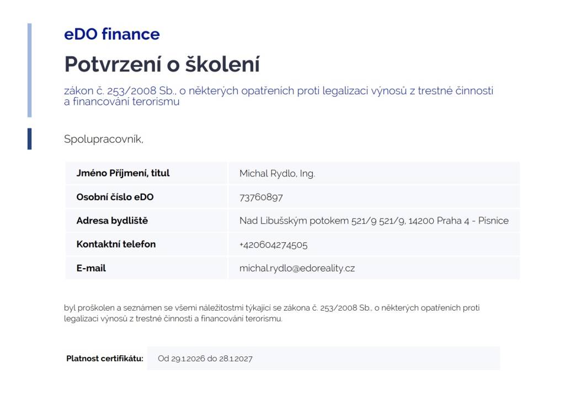Image resolution: width=565 pixels, height=406 pixels.
Task: Click the light blue header accent bar
Action: click(x=30, y=70)
